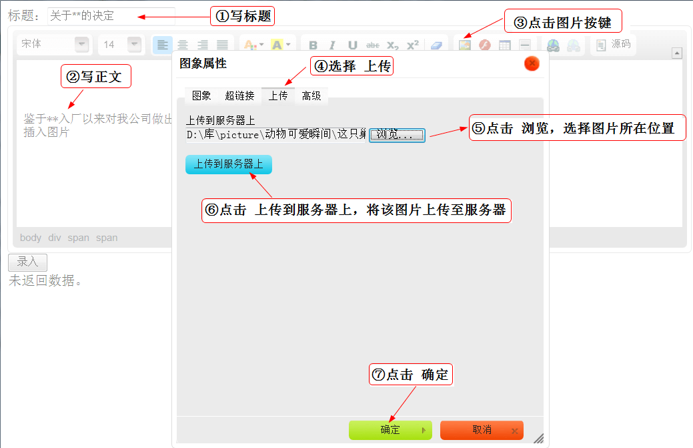Screen dimensions: 693x448
Task: Apply strikethrough formatting
Action: (x=373, y=45)
